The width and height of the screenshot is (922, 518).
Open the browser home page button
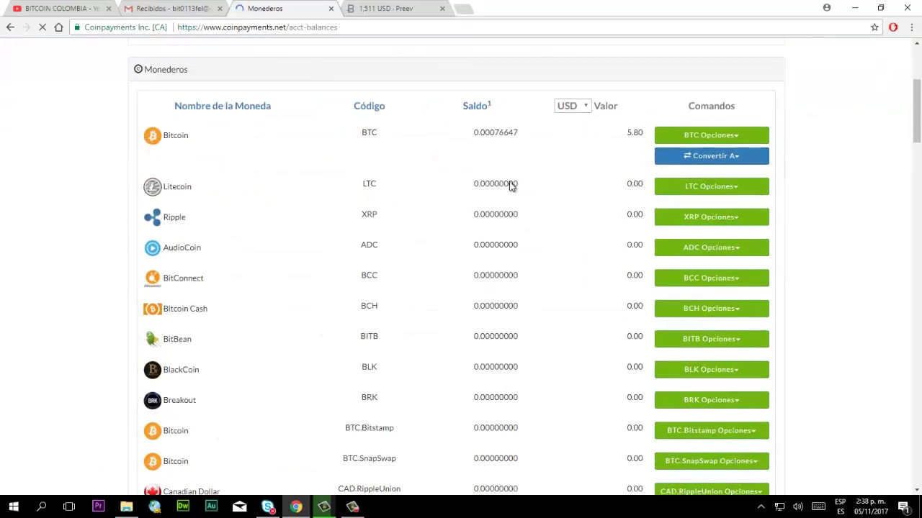[x=58, y=27]
